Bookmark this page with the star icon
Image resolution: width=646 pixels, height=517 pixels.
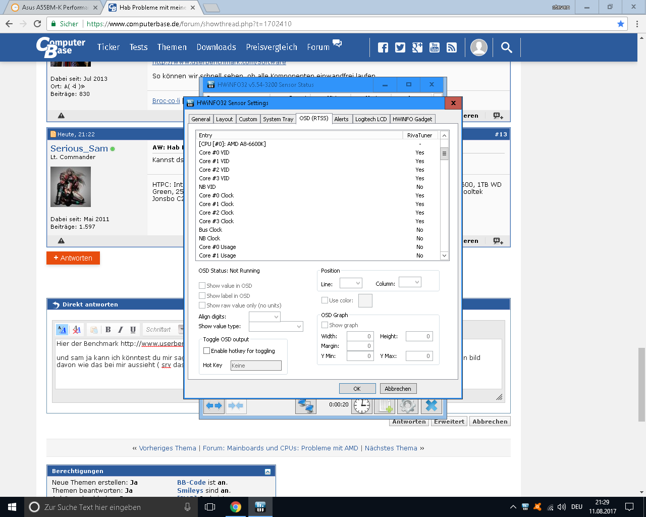(x=621, y=24)
